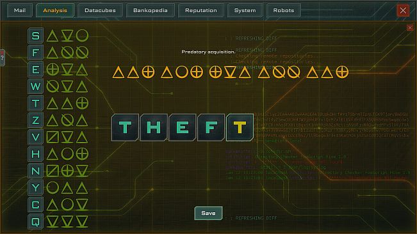Click the highlighted yellow answer tile T

(x=240, y=128)
